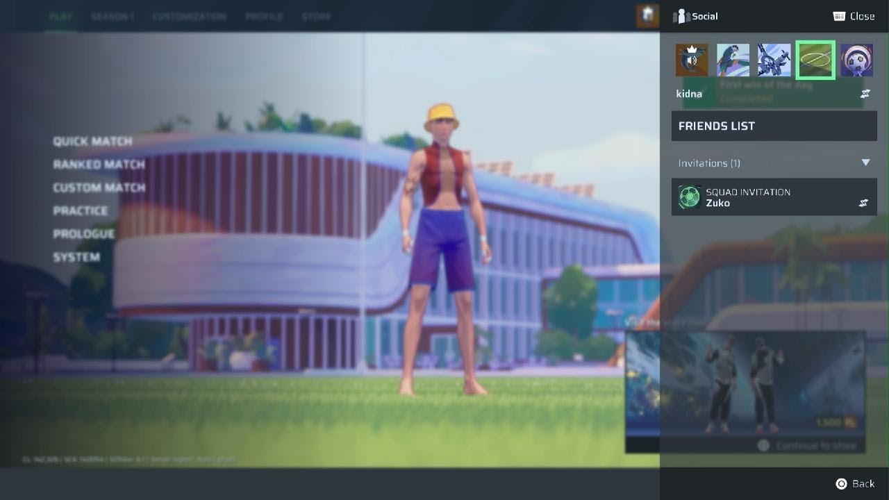Image resolution: width=889 pixels, height=500 pixels.
Task: Open the PROLOGUE option
Action: click(x=84, y=234)
